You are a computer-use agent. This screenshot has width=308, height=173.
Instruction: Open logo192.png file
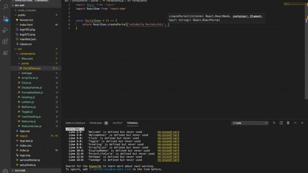point(27,30)
